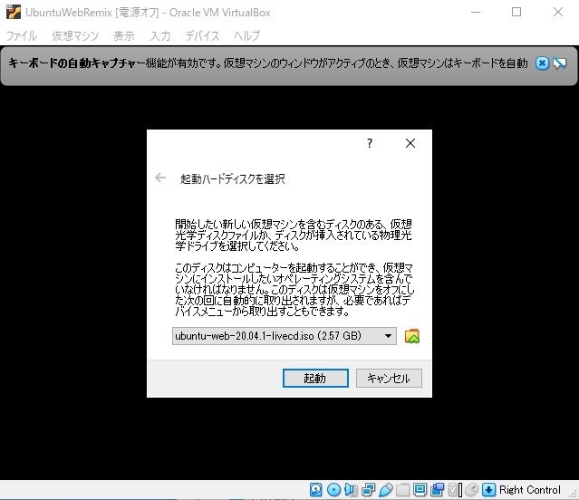The image size is (579, 500).
Task: Click the Right Control host key label
Action: coord(530,490)
